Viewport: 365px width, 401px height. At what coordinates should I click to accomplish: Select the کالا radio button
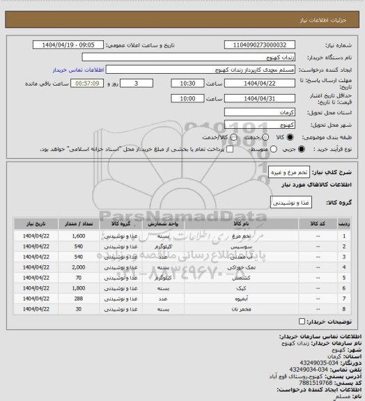pyautogui.click(x=290, y=137)
